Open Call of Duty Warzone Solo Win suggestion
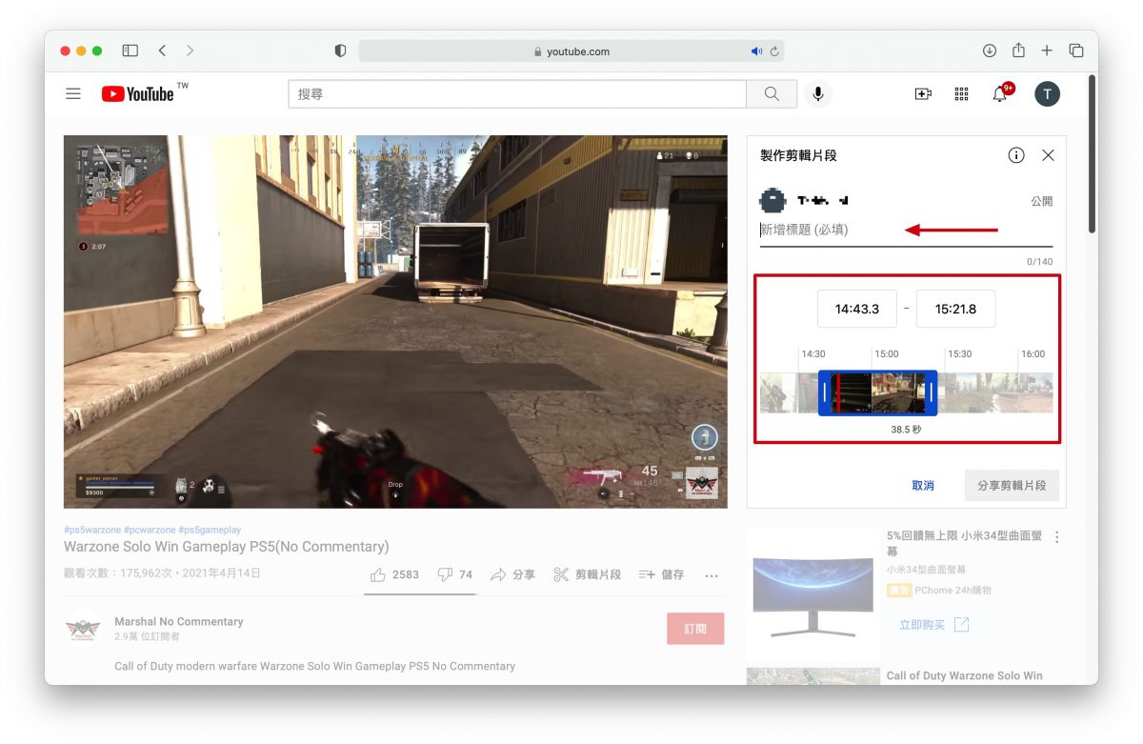 click(x=965, y=675)
